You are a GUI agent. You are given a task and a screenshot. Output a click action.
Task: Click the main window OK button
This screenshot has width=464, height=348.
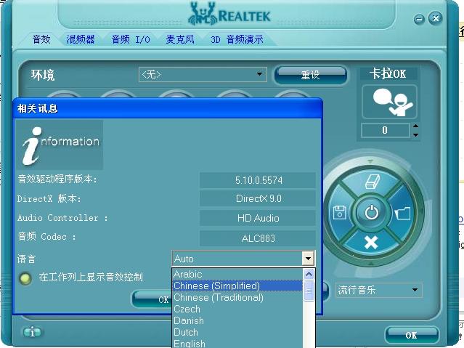coord(411,335)
